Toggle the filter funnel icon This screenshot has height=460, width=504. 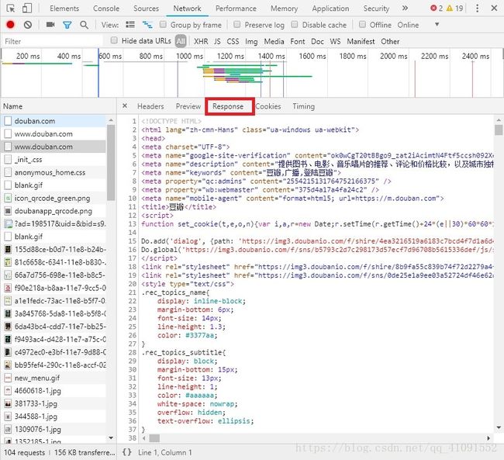point(67,25)
